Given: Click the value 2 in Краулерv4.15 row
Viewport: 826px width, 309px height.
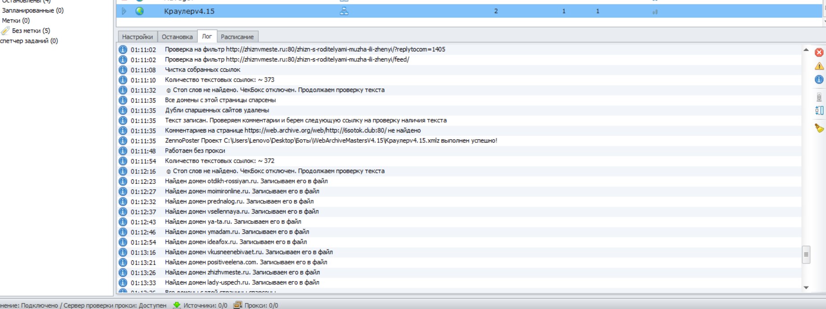Looking at the screenshot, I should point(496,11).
